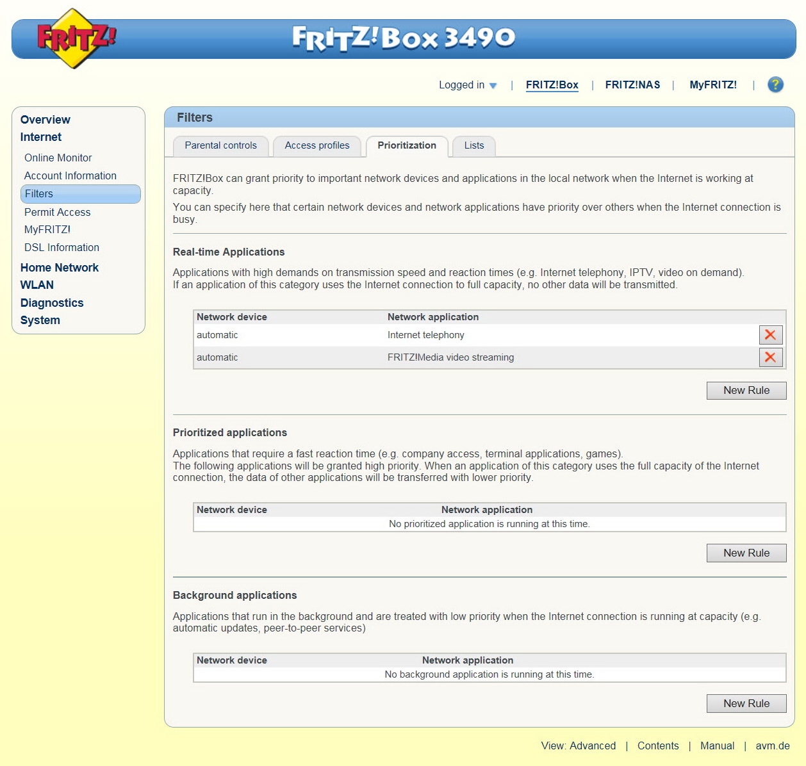Add New Rule for Background applications
Viewport: 806px width, 766px height.
[746, 704]
